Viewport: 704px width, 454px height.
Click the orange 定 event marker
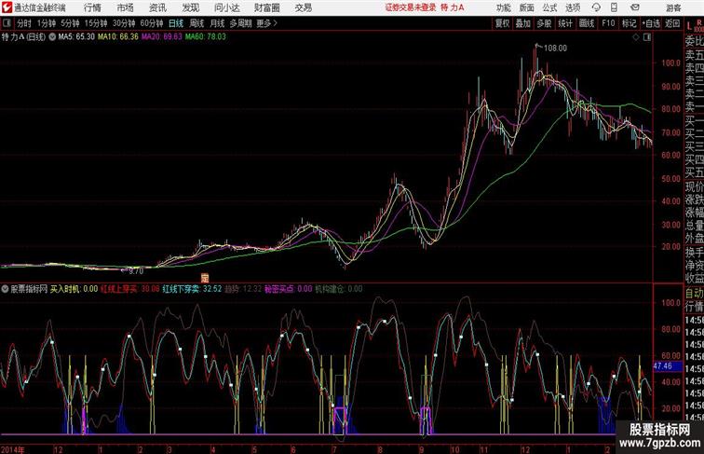pyautogui.click(x=205, y=278)
